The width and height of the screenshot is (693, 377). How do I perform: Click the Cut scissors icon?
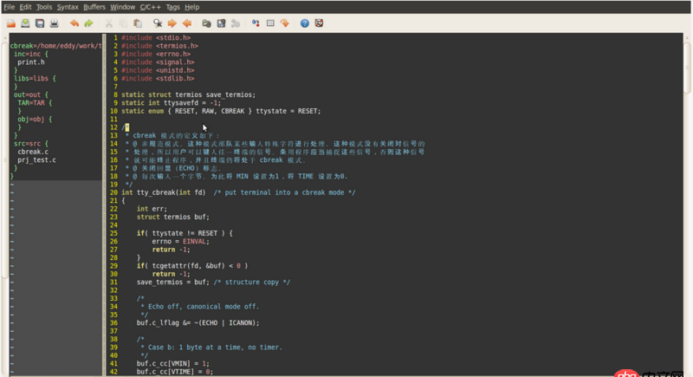coord(109,23)
